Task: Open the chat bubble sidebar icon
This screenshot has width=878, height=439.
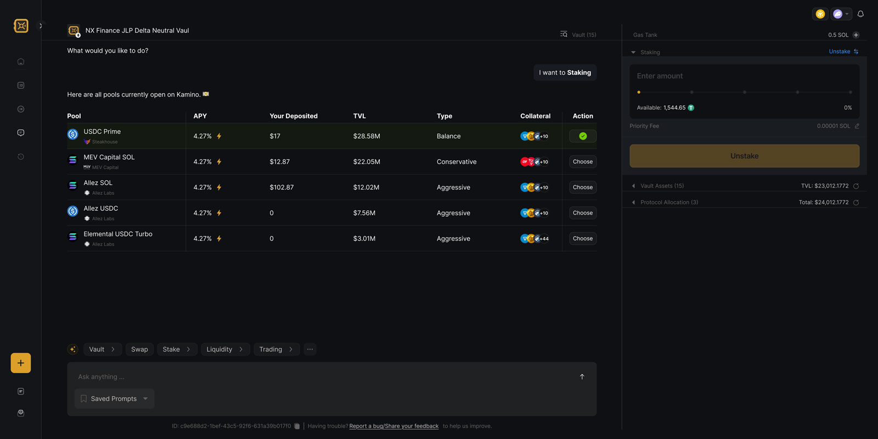Action: [21, 133]
